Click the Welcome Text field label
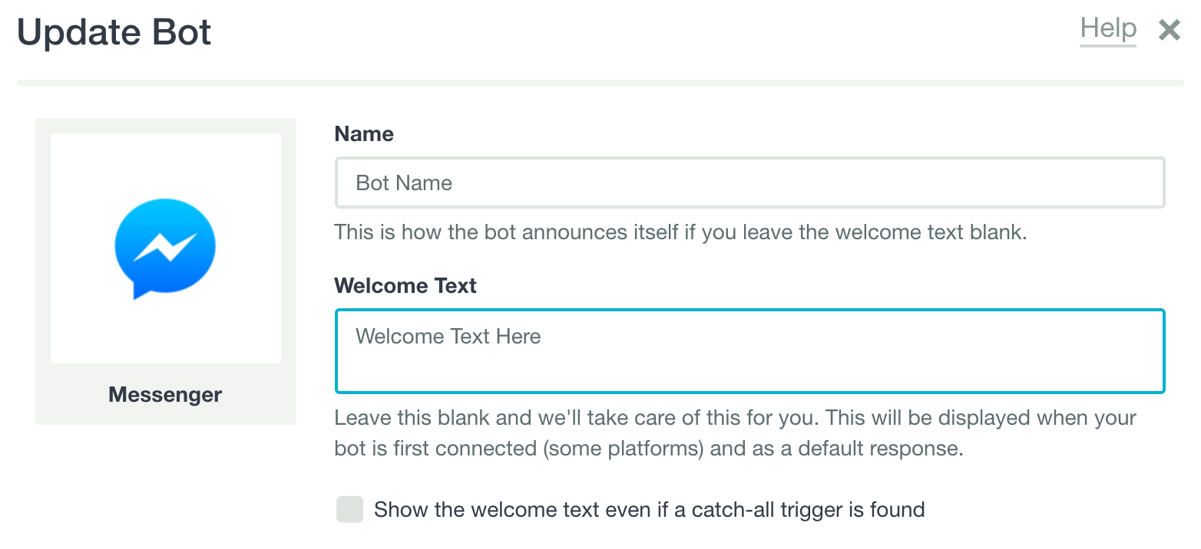Image resolution: width=1201 pixels, height=549 pixels. pos(405,286)
